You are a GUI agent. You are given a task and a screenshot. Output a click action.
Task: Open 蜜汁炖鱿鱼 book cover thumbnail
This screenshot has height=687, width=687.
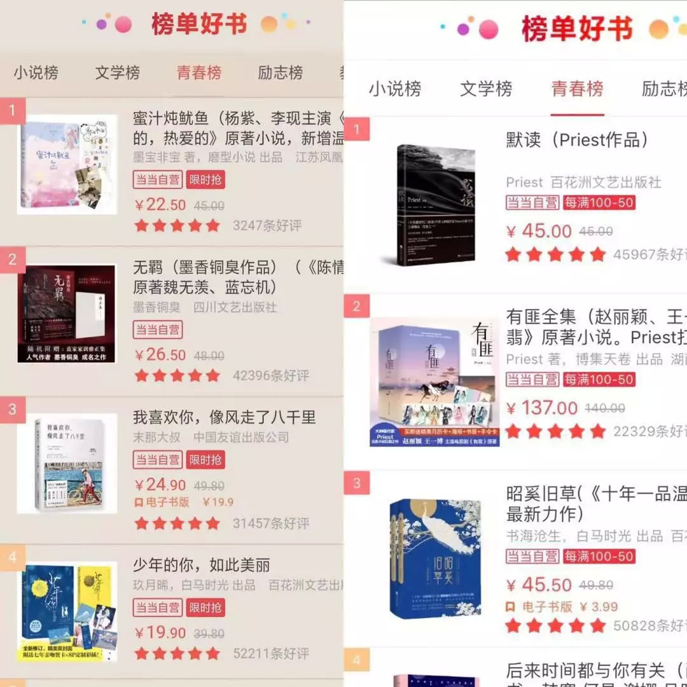click(x=67, y=164)
